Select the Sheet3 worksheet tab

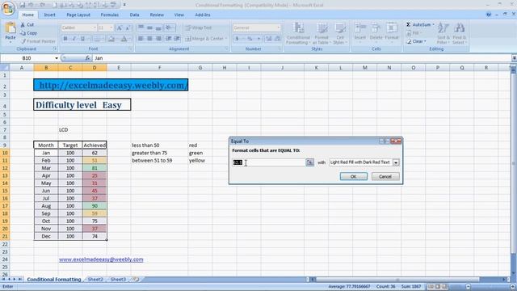[118, 279]
